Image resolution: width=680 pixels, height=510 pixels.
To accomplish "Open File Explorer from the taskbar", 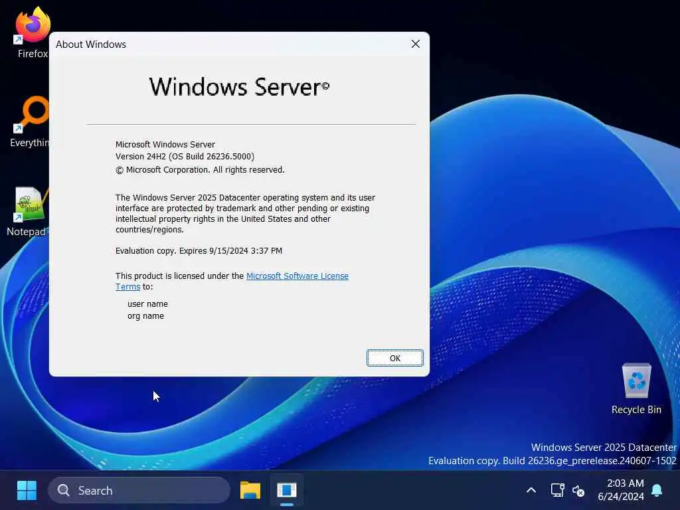I will pyautogui.click(x=250, y=491).
